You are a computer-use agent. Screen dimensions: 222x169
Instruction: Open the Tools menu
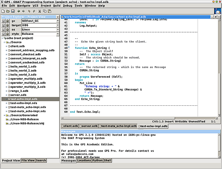point(78,6)
